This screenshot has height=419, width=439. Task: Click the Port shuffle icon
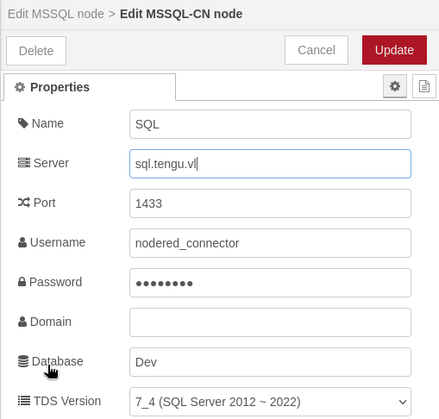point(24,203)
